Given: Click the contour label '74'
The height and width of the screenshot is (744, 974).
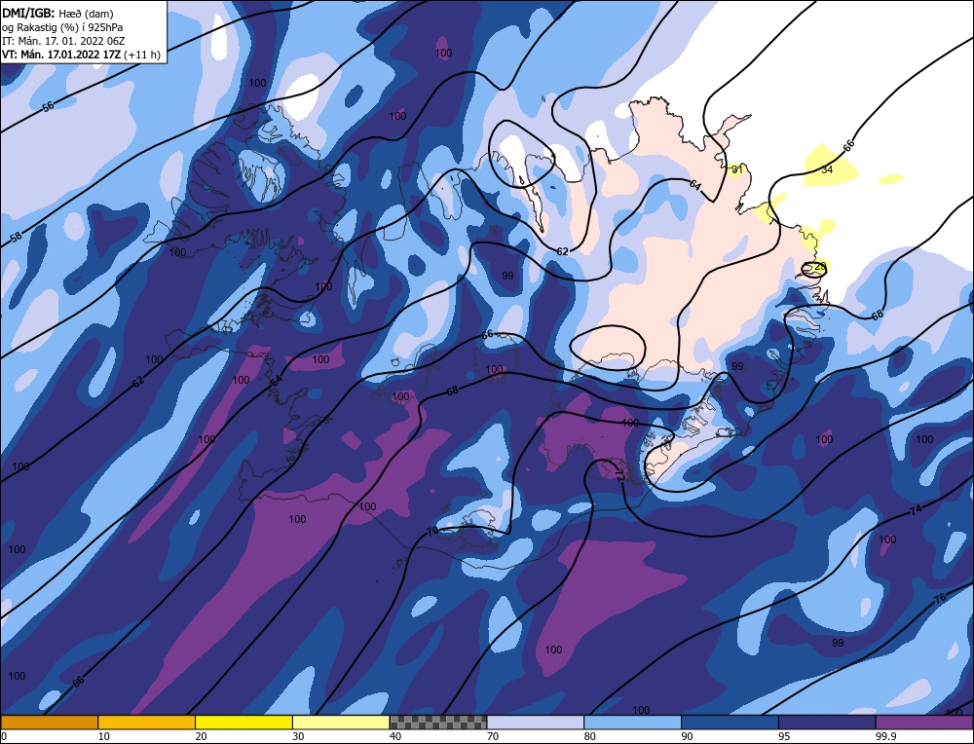Looking at the screenshot, I should click(916, 510).
